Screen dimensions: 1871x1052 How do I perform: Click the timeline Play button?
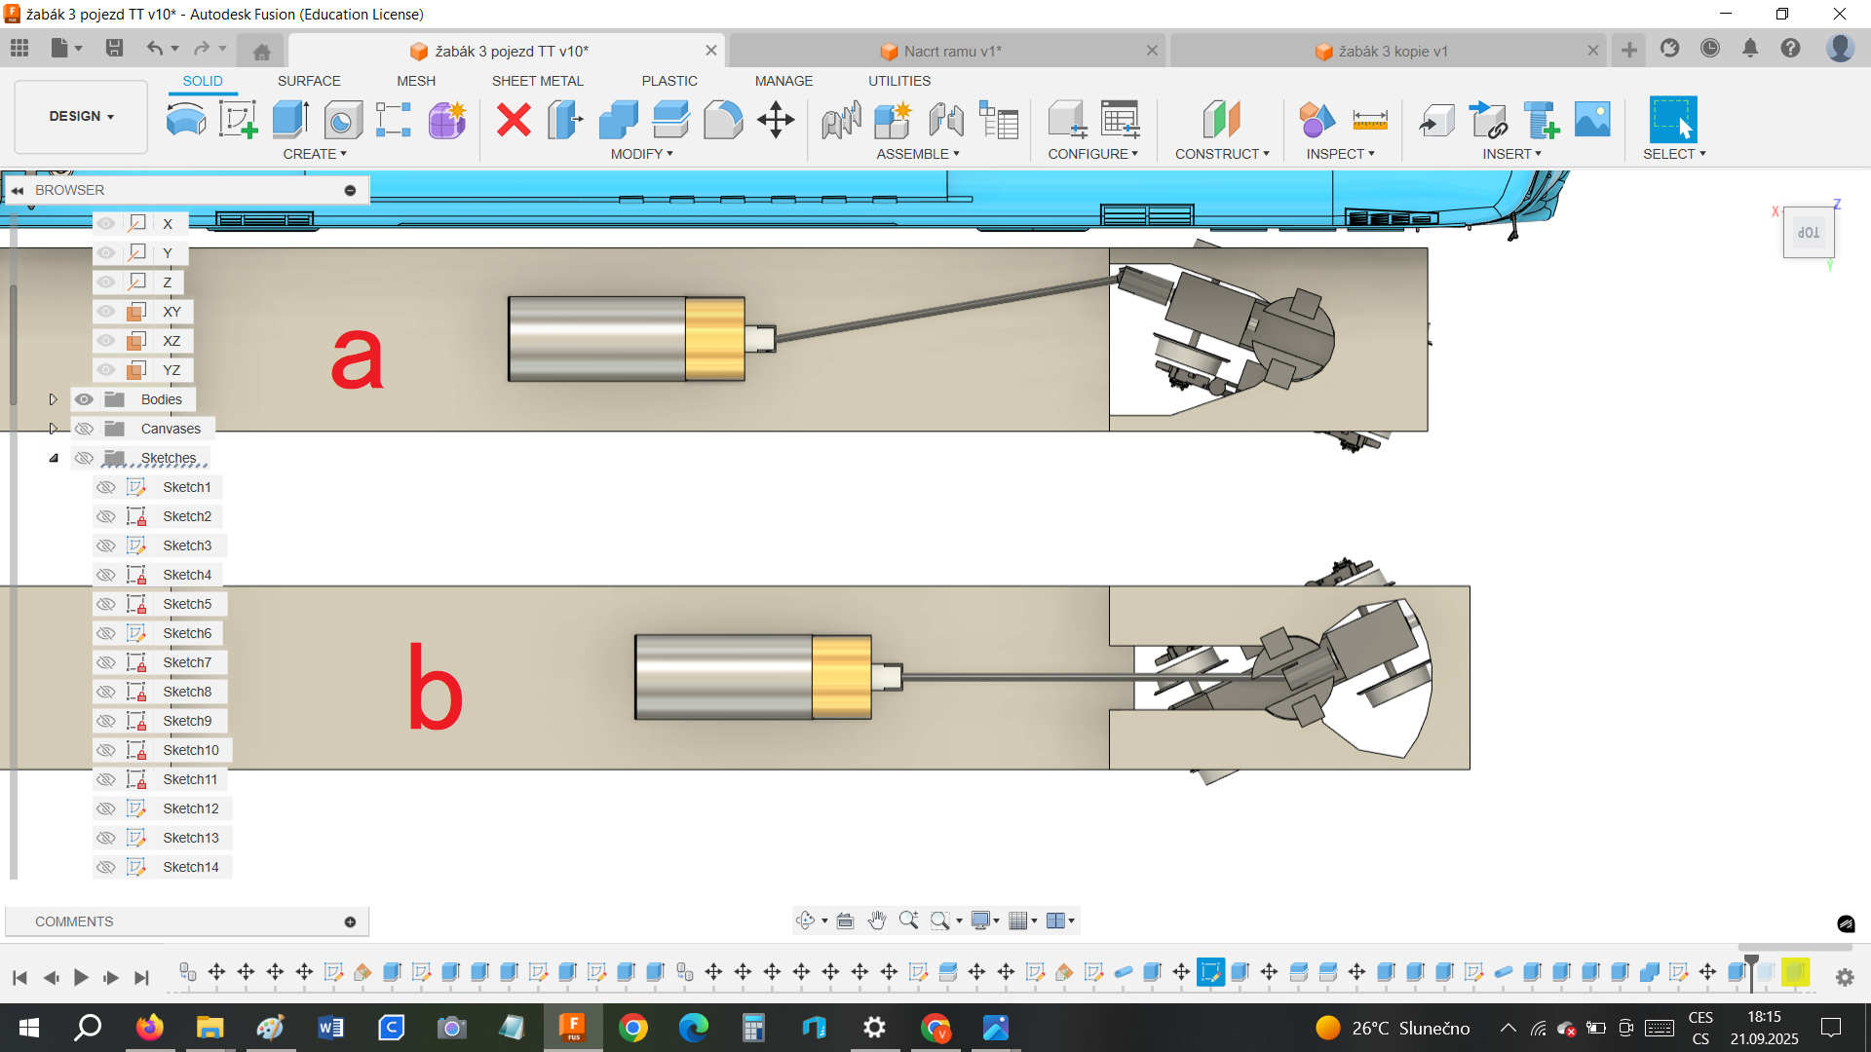tap(81, 977)
